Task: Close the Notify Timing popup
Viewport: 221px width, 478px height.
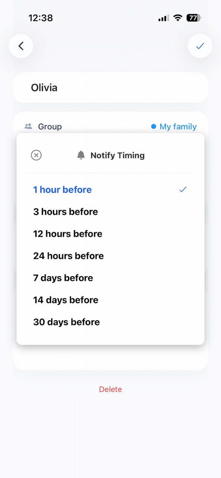Action: tap(36, 155)
